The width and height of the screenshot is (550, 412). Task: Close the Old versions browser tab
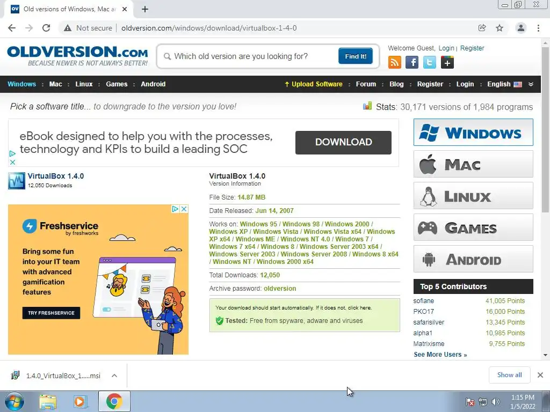[125, 9]
